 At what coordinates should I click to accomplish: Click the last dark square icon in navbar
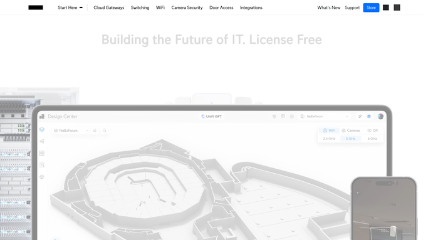[x=397, y=7]
